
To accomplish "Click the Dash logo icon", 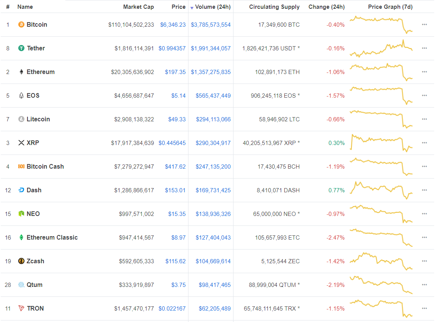I will pyautogui.click(x=21, y=190).
